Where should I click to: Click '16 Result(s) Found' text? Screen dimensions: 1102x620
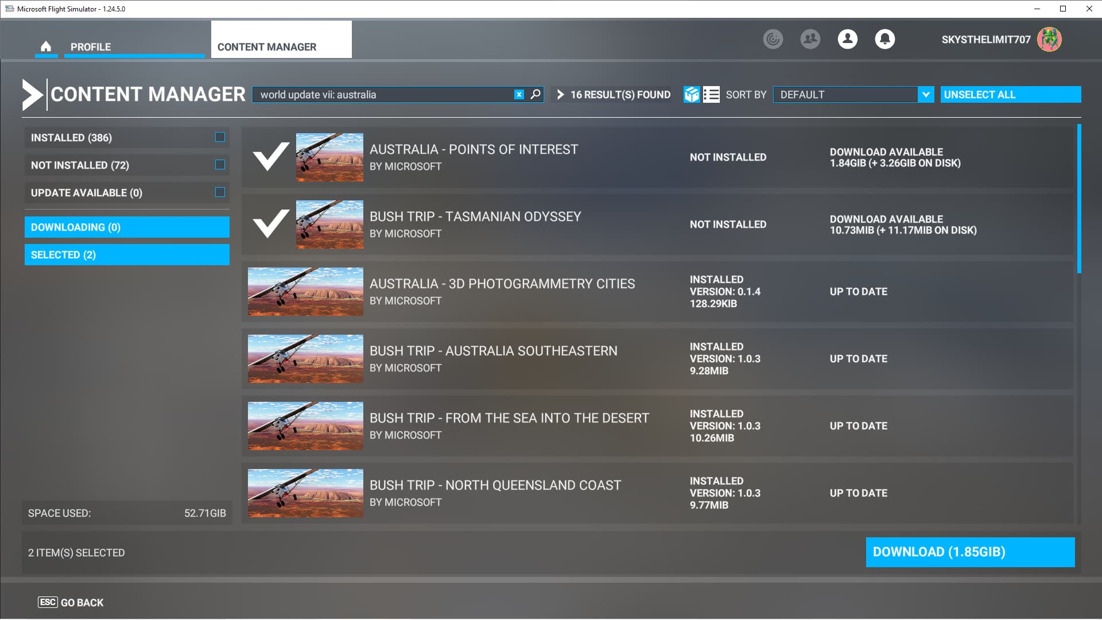[620, 95]
